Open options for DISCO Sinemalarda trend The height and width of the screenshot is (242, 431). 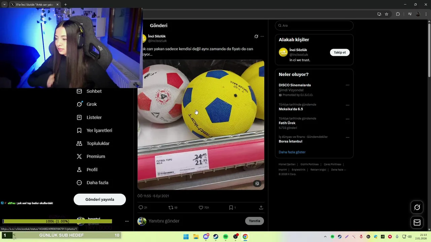pyautogui.click(x=347, y=85)
